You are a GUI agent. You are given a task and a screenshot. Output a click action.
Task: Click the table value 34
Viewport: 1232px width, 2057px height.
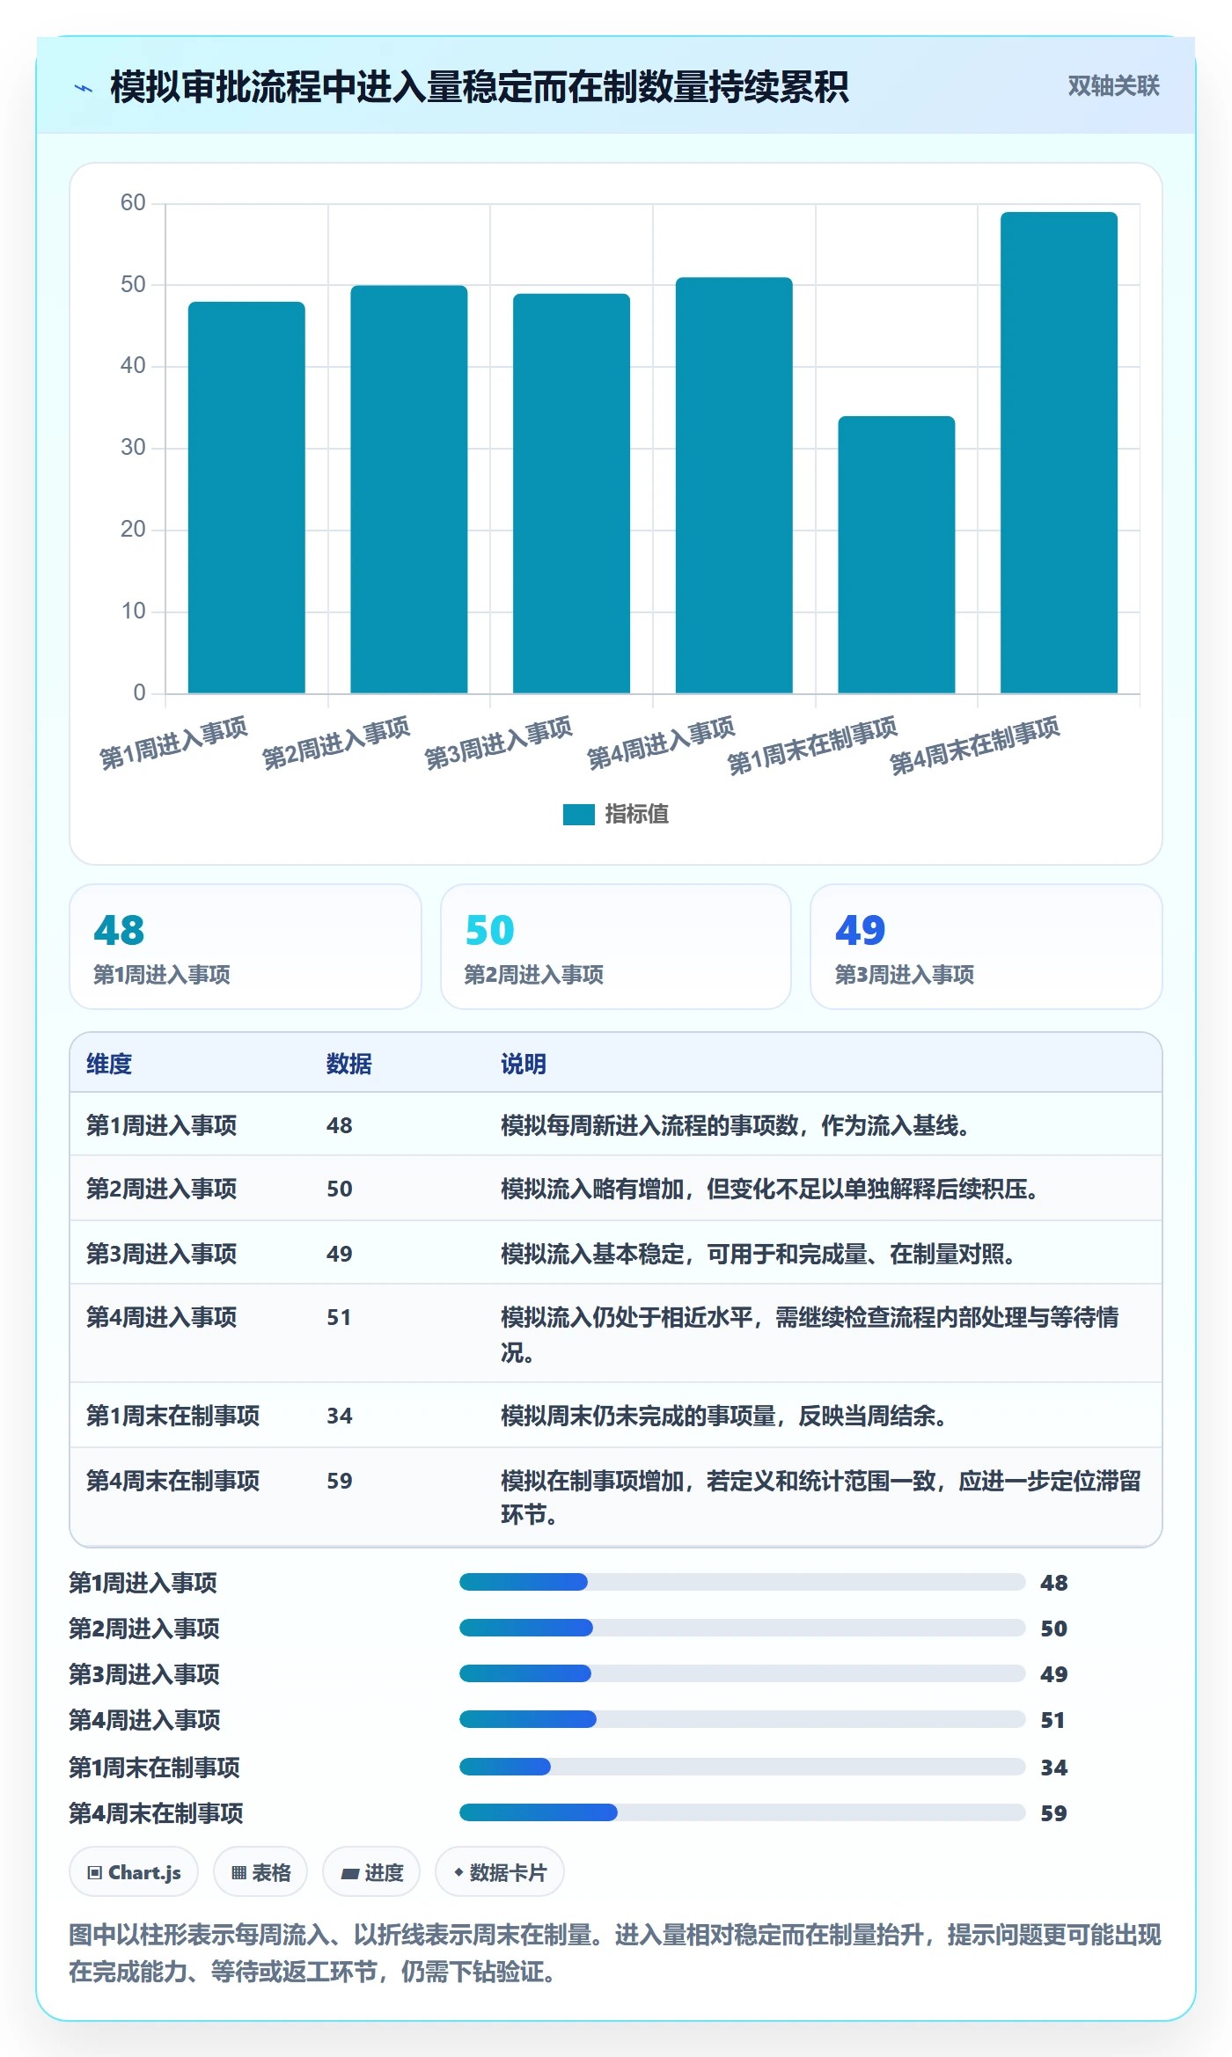[339, 1416]
